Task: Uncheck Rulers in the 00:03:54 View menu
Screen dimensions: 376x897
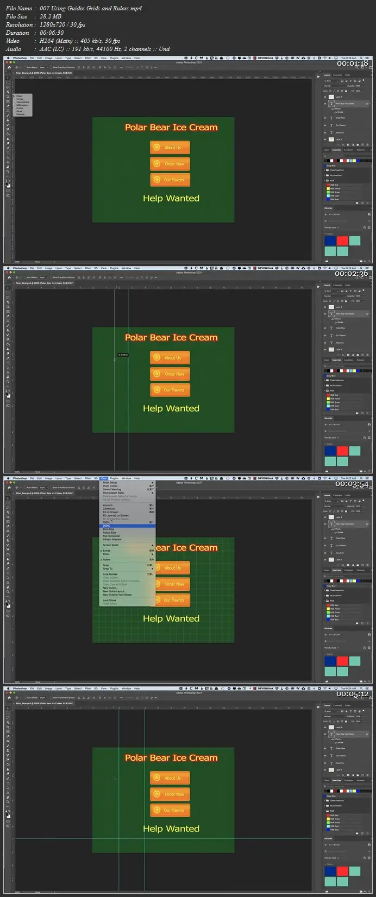Action: 127,560
